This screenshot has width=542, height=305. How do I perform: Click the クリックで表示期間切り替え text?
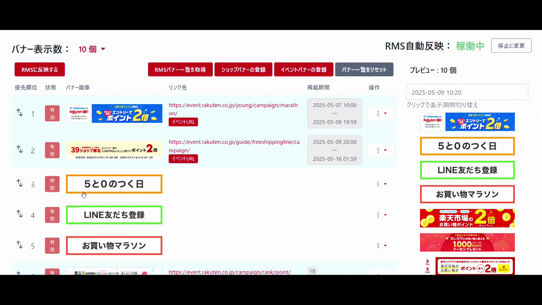click(442, 105)
